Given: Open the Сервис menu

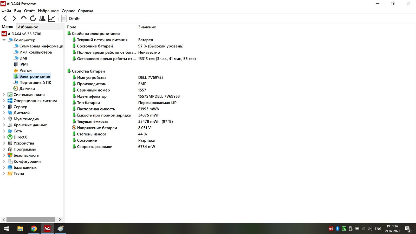Looking at the screenshot, I should point(68,11).
